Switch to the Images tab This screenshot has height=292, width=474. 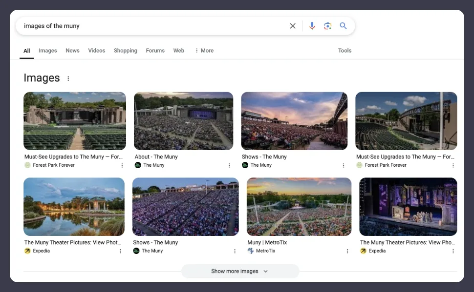[x=48, y=51]
